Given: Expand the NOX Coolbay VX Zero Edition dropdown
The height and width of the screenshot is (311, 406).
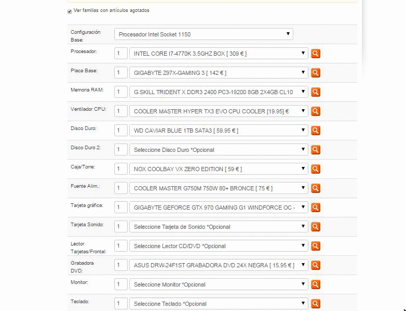Looking at the screenshot, I should click(219, 169).
